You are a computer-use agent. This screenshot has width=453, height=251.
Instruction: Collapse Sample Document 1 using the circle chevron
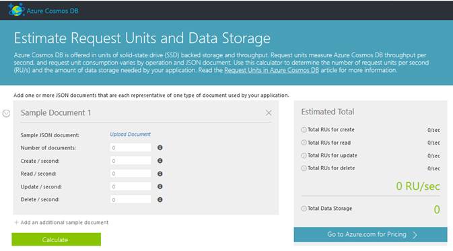point(6,114)
